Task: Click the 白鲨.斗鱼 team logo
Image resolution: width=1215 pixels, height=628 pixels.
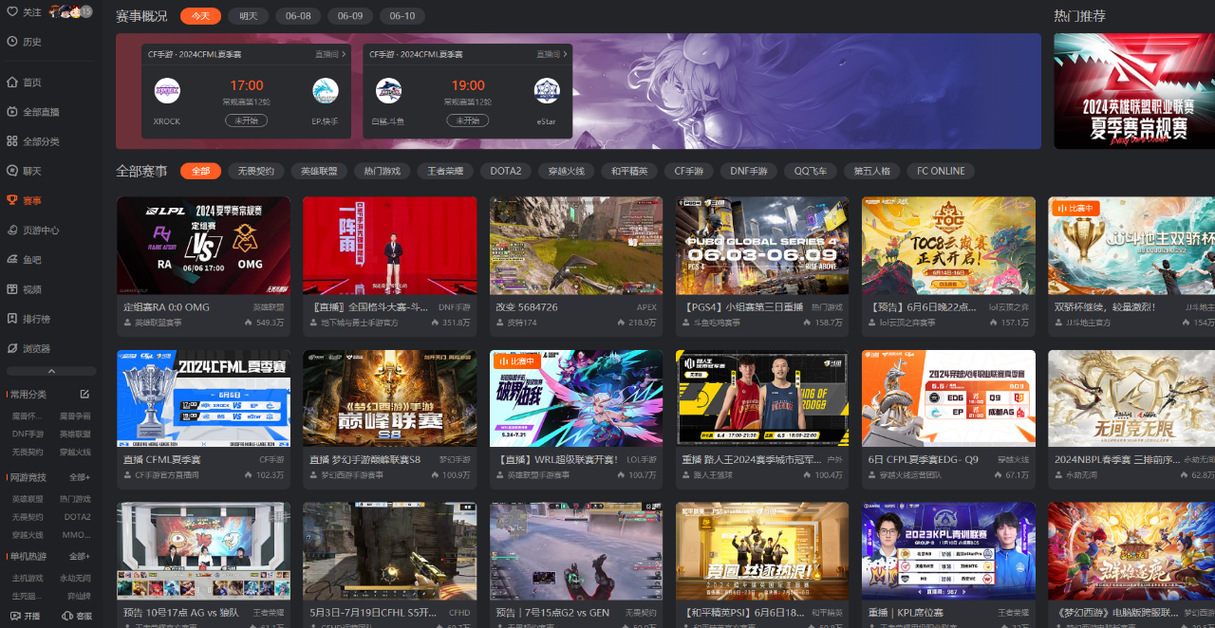Action: (x=388, y=91)
